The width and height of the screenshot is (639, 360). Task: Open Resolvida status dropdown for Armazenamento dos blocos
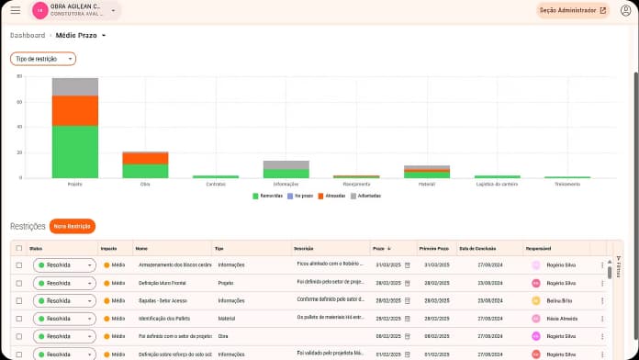point(64,265)
